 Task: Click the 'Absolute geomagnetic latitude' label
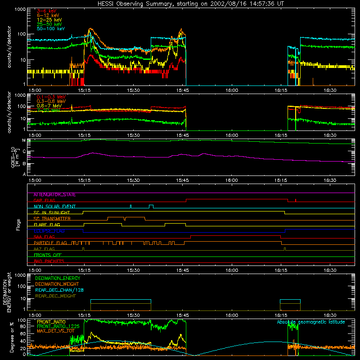tap(311, 322)
